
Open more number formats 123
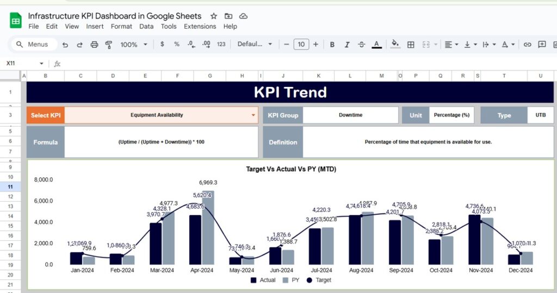(x=221, y=44)
